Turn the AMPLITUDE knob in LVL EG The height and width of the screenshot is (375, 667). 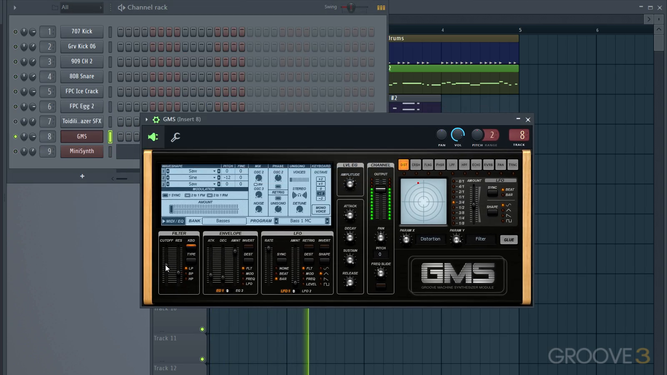pyautogui.click(x=350, y=184)
